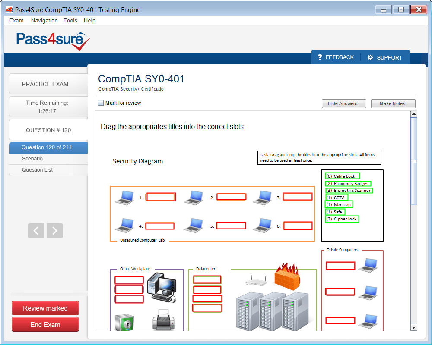432x345 pixels.
Task: Click slot 1 in Unsecured Computer Lab
Action: [161, 197]
